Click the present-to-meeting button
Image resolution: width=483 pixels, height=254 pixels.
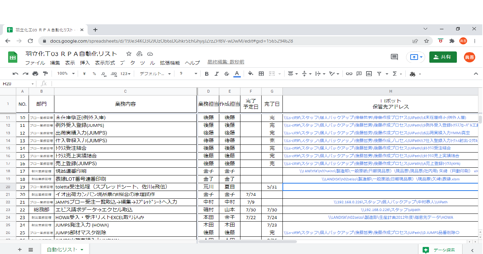(415, 57)
